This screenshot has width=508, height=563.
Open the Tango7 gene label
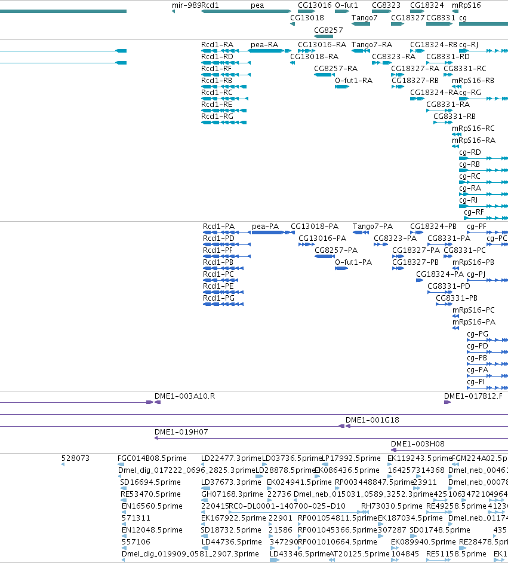pyautogui.click(x=365, y=17)
